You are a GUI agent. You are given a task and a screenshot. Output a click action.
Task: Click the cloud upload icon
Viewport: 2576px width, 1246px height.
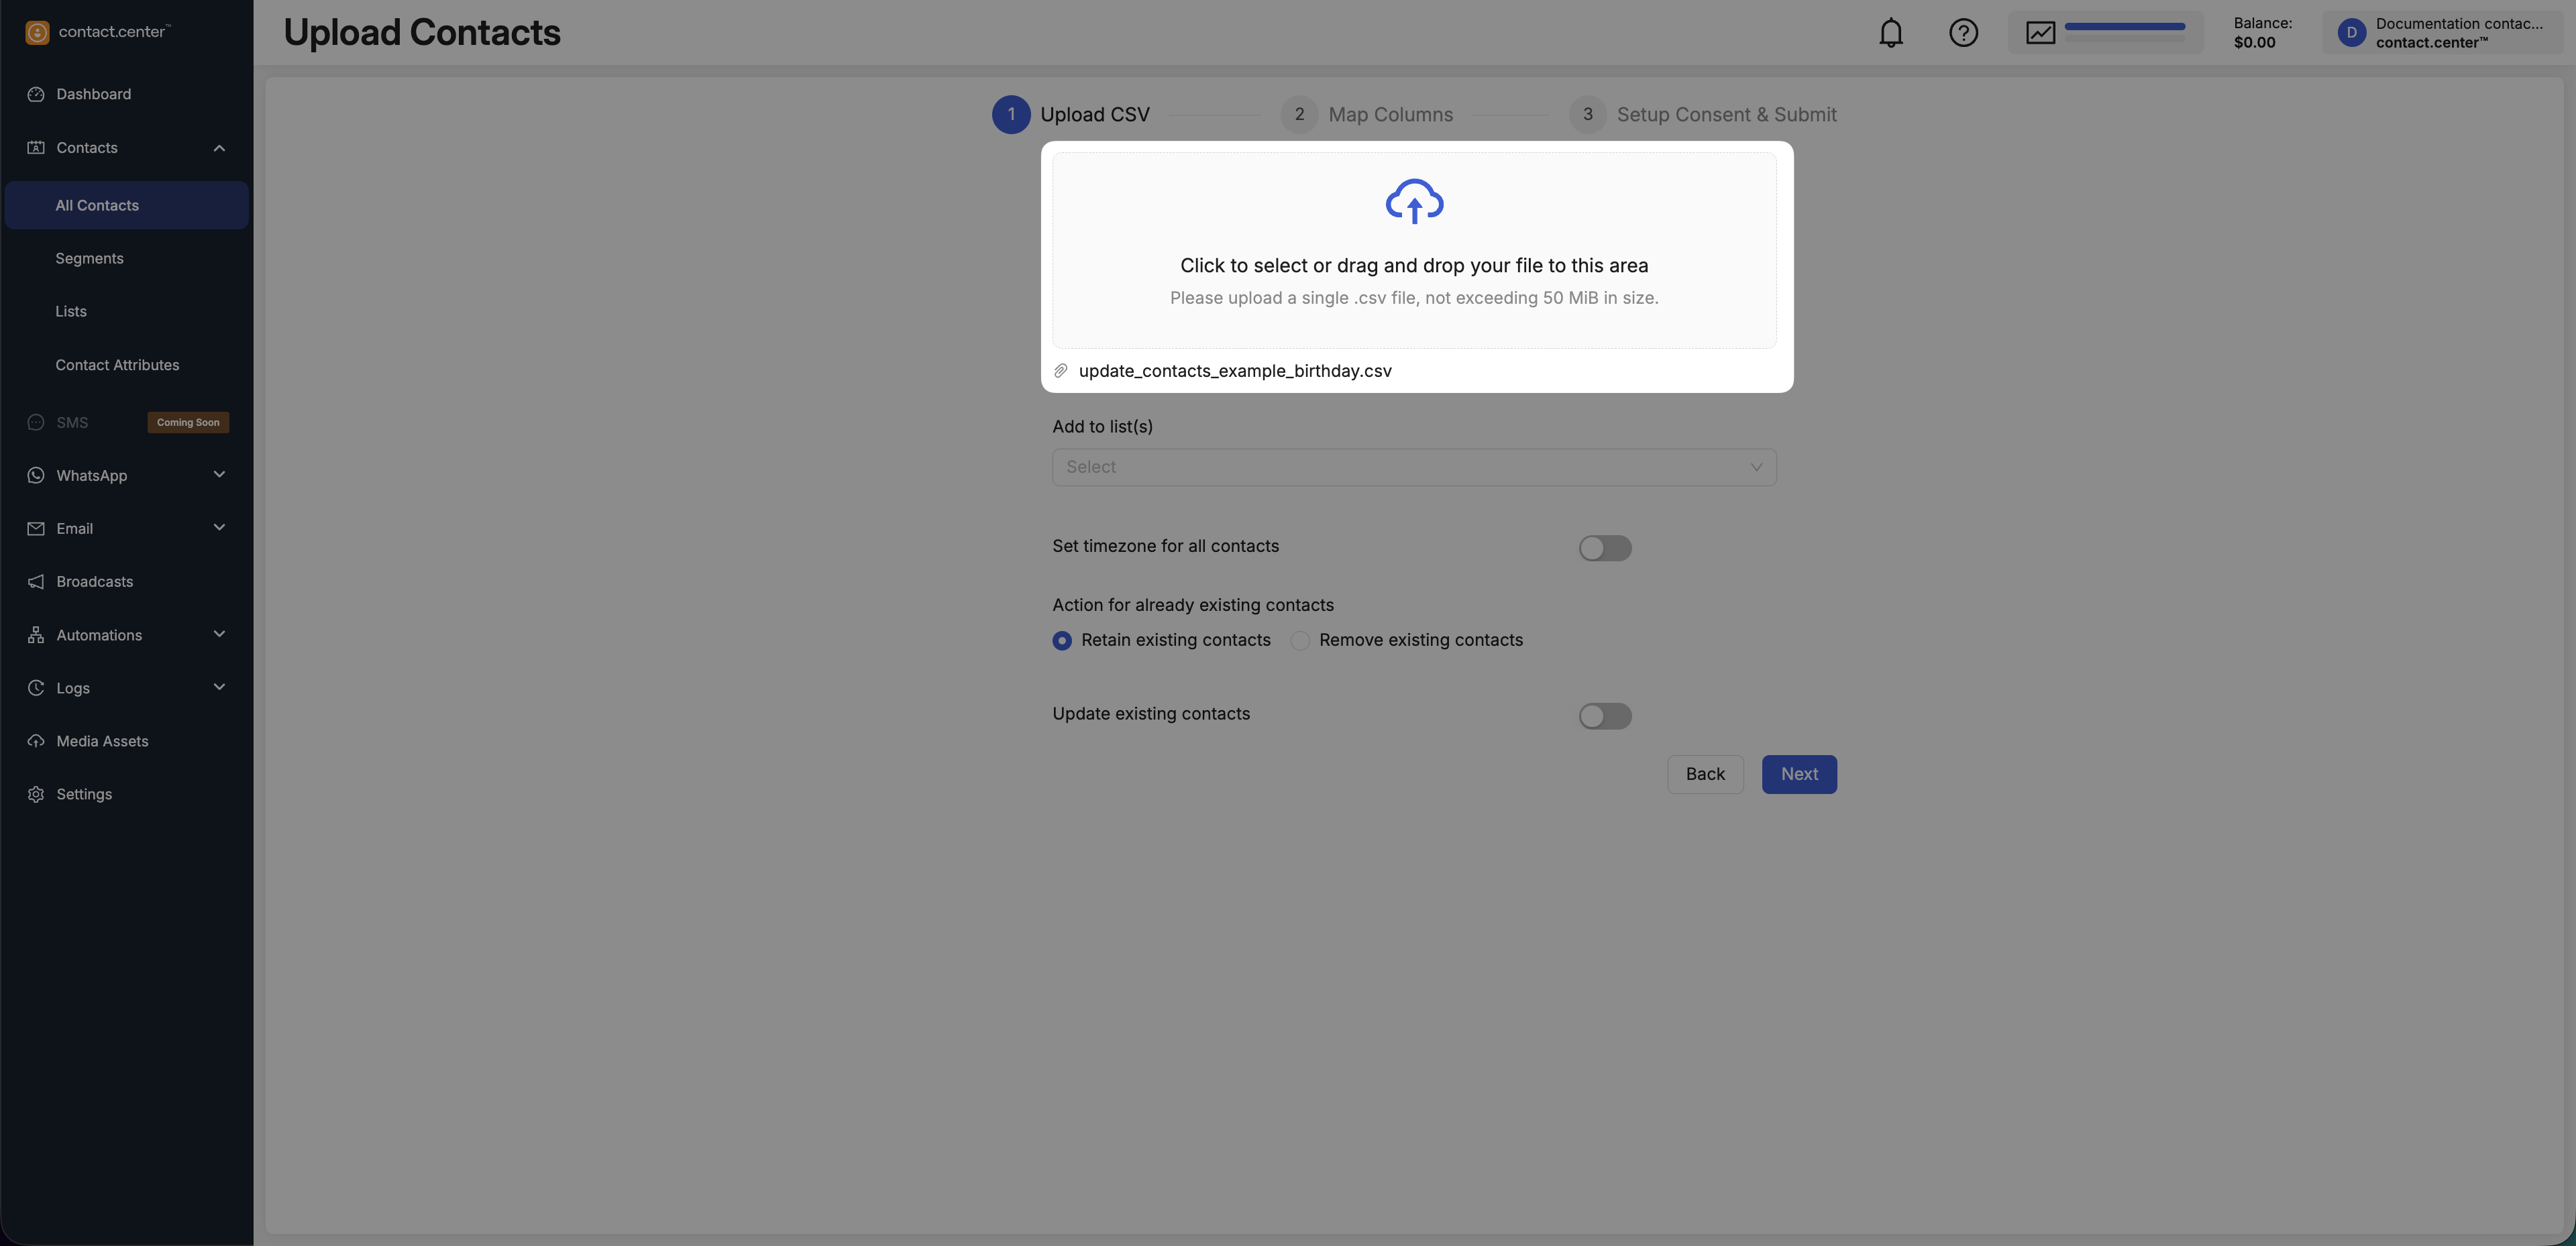[1413, 201]
